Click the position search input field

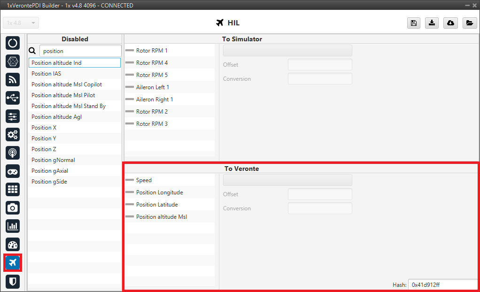[x=80, y=51]
